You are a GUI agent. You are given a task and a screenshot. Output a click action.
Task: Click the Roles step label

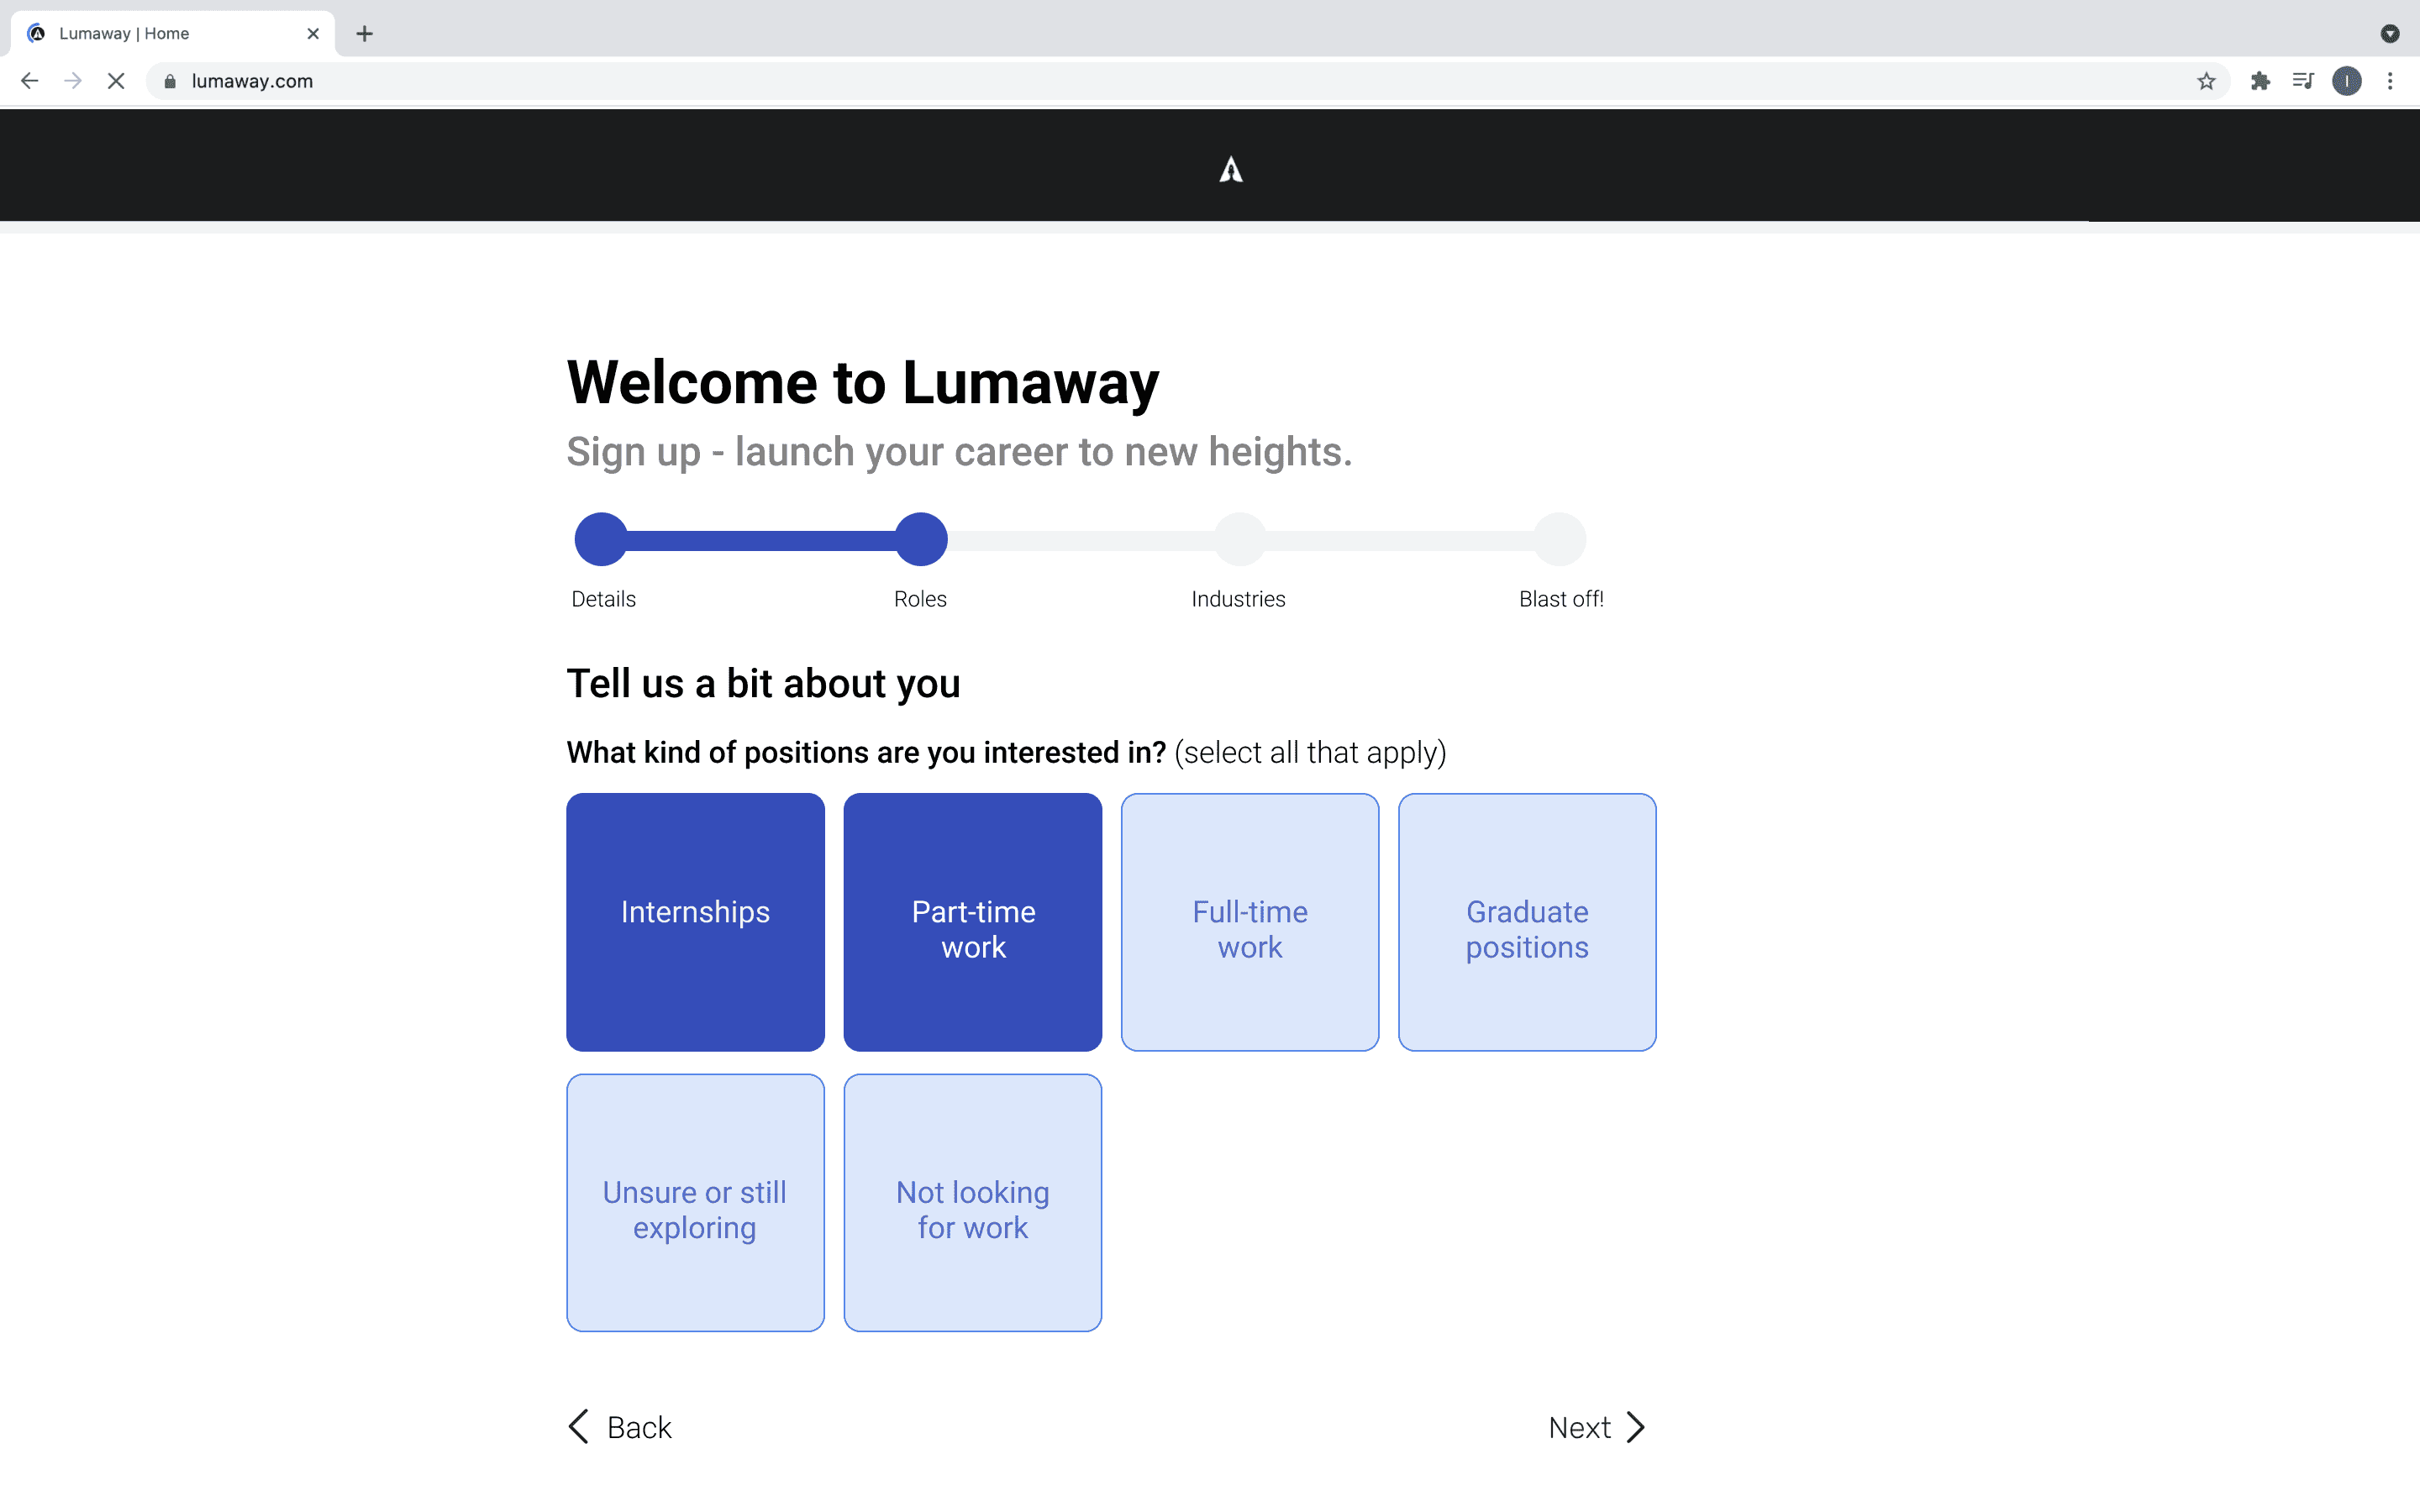(920, 599)
